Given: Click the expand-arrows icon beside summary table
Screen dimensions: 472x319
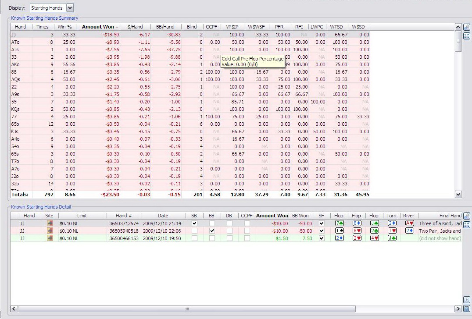Looking at the screenshot, I should coord(467,36).
